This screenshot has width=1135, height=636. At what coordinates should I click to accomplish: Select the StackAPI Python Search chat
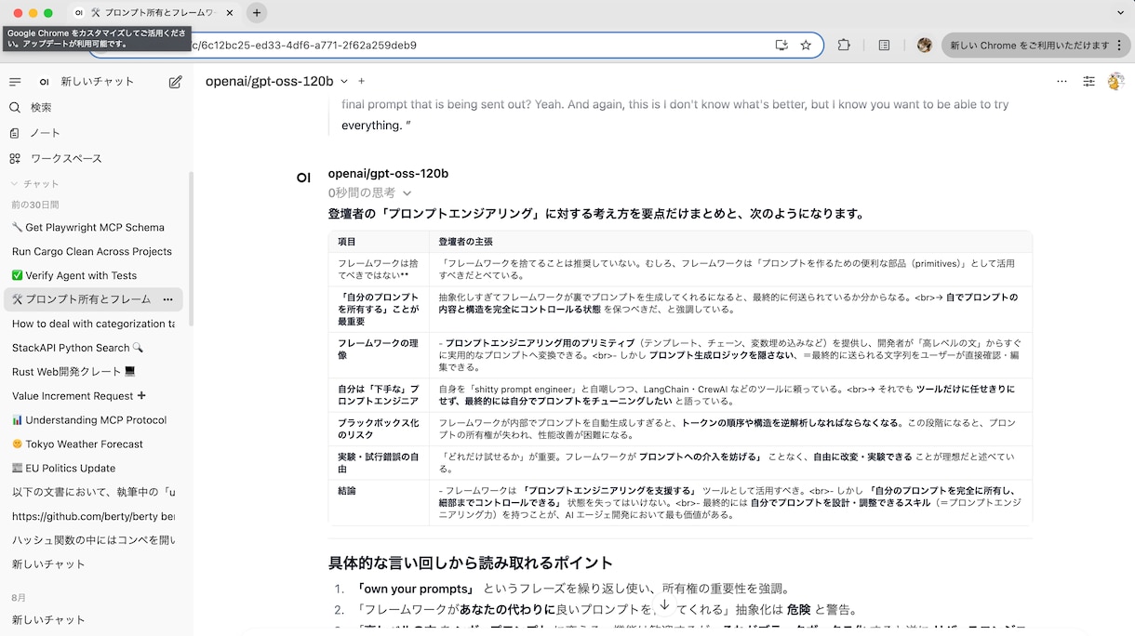[93, 348]
